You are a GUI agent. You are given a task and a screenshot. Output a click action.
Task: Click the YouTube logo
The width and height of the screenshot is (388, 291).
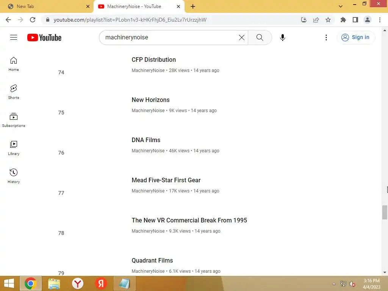[x=44, y=38]
